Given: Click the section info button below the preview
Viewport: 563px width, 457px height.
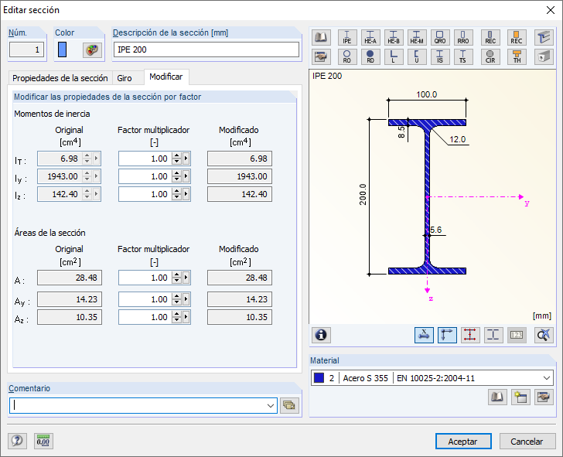Looking at the screenshot, I should (x=321, y=335).
